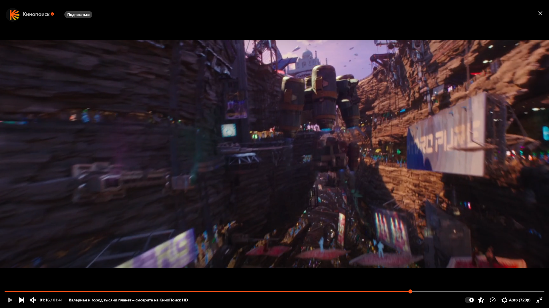Open the Кинопоиск channel name link

pos(36,14)
